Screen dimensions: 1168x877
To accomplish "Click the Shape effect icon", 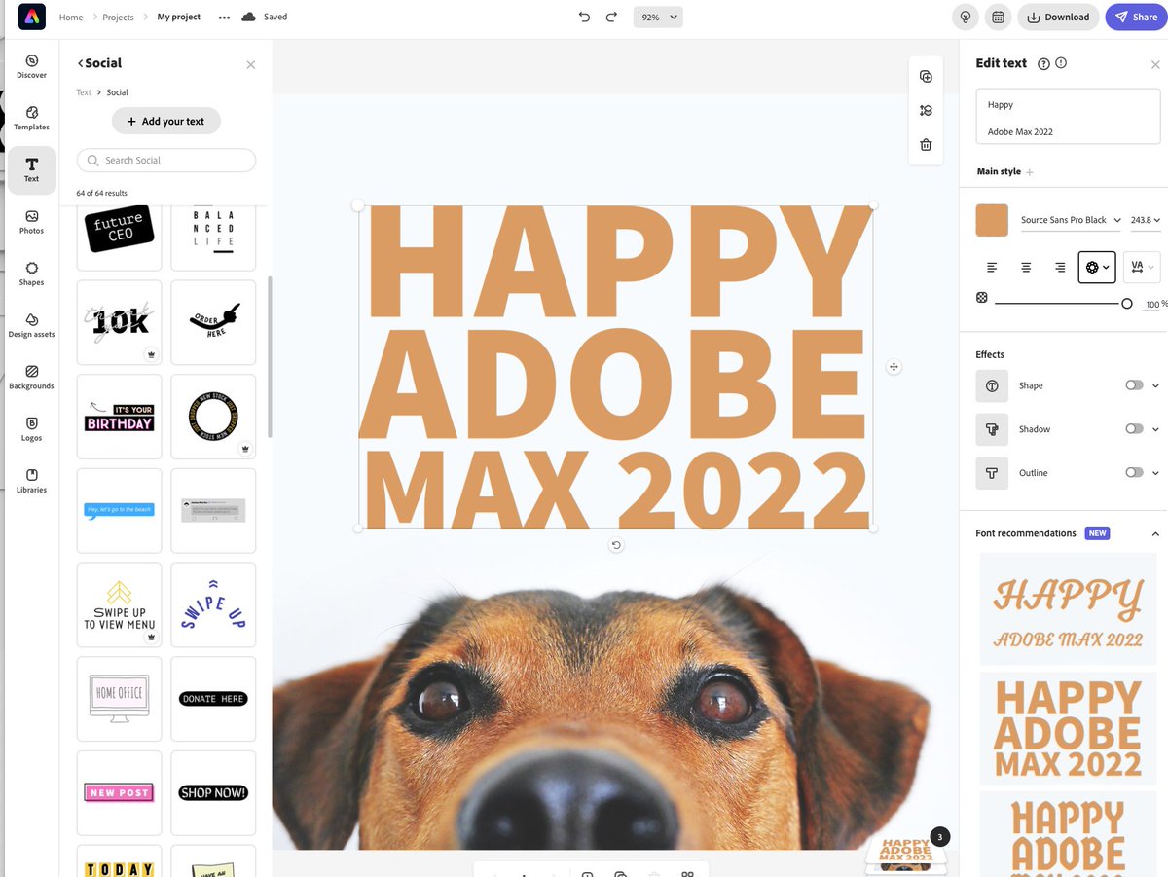I will [992, 385].
